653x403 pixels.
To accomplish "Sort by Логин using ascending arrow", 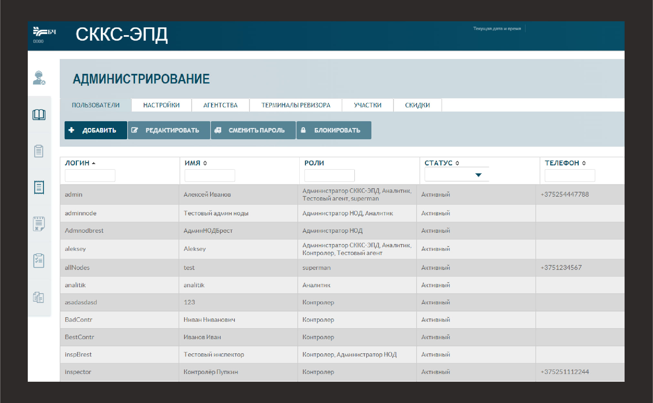I will pyautogui.click(x=94, y=163).
